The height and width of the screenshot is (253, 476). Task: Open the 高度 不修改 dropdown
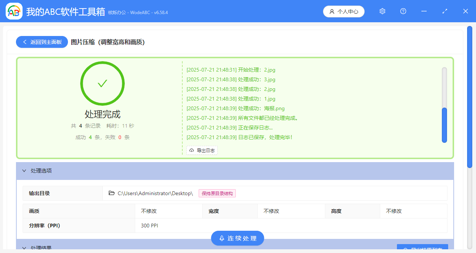click(413, 211)
